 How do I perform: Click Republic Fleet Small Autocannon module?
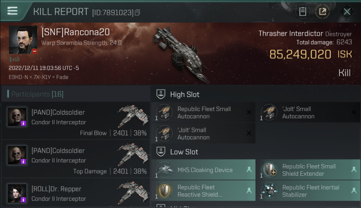point(203,112)
